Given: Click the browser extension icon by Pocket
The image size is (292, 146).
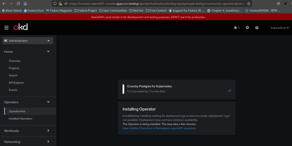Looking at the screenshot, I should [286, 4].
